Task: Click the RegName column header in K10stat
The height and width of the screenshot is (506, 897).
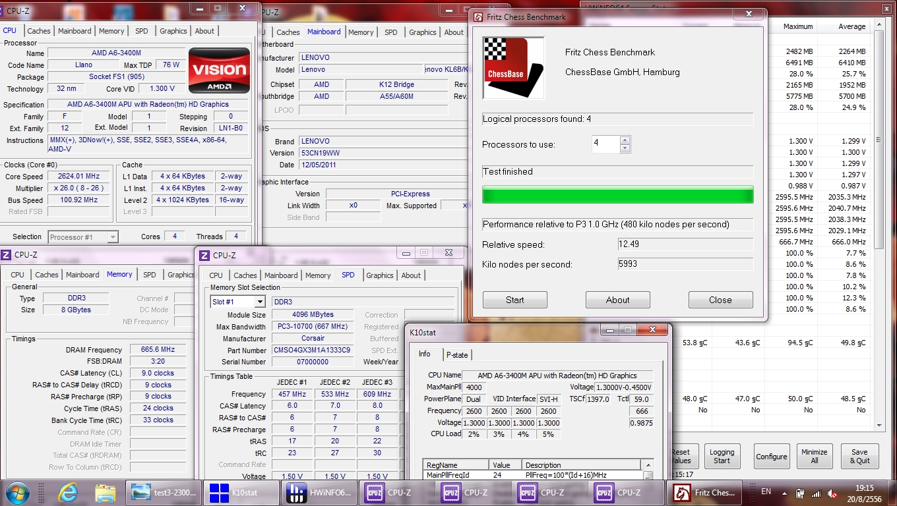Action: 456,464
